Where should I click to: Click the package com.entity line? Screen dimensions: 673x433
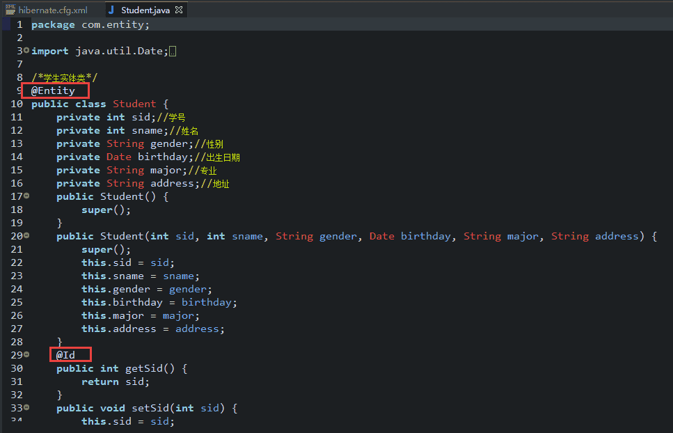(90, 24)
